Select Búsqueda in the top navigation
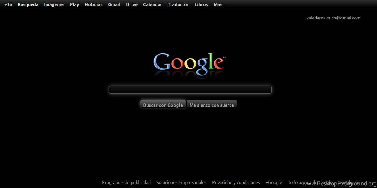The width and height of the screenshot is (377, 188). pyautogui.click(x=28, y=4)
